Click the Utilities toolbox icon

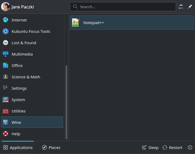6,111
